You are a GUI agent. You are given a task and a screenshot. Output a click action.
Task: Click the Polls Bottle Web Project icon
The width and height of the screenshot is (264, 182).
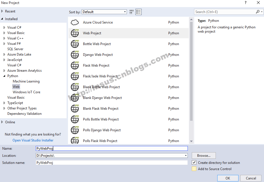(x=75, y=119)
